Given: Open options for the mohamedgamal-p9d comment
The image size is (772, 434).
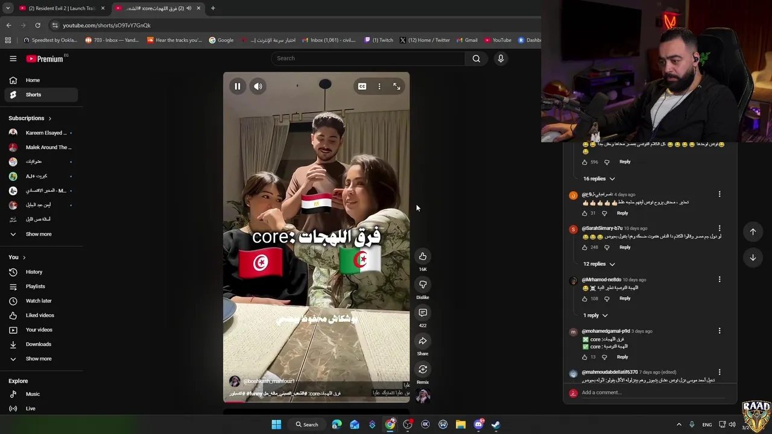Looking at the screenshot, I should click(720, 331).
